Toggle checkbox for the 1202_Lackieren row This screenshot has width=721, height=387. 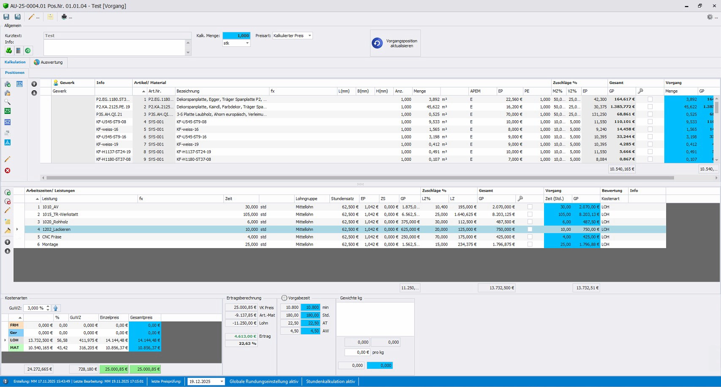coord(530,229)
